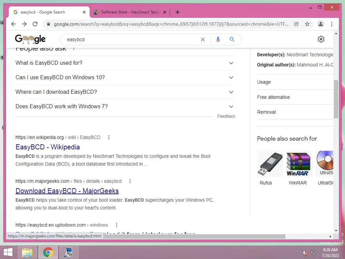Open the Windows Start button

[8, 252]
